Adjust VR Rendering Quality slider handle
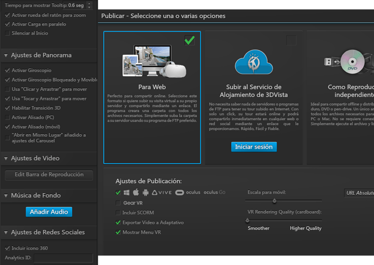The width and height of the screenshot is (374, 265). click(247, 220)
